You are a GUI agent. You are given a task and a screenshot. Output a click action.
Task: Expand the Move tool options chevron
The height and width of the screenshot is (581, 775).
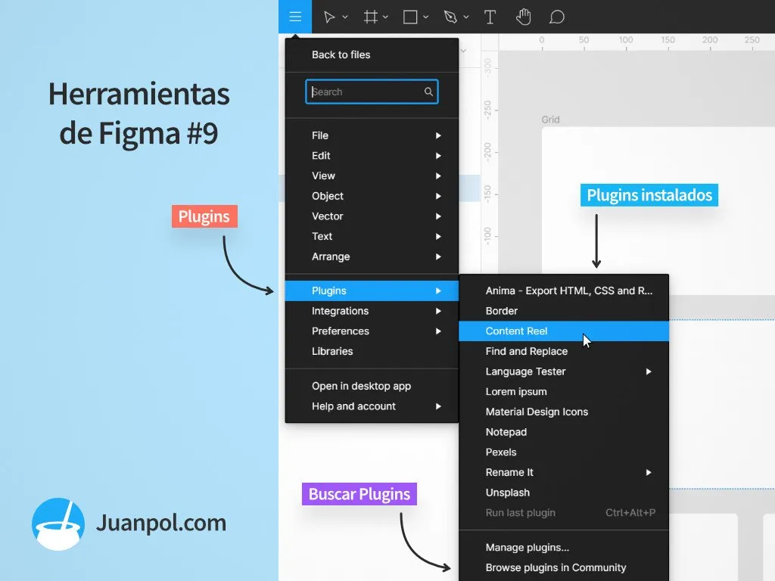click(x=345, y=17)
